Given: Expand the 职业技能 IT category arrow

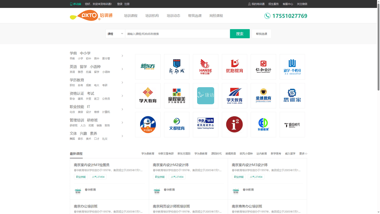Looking at the screenshot, I should (x=122, y=109).
